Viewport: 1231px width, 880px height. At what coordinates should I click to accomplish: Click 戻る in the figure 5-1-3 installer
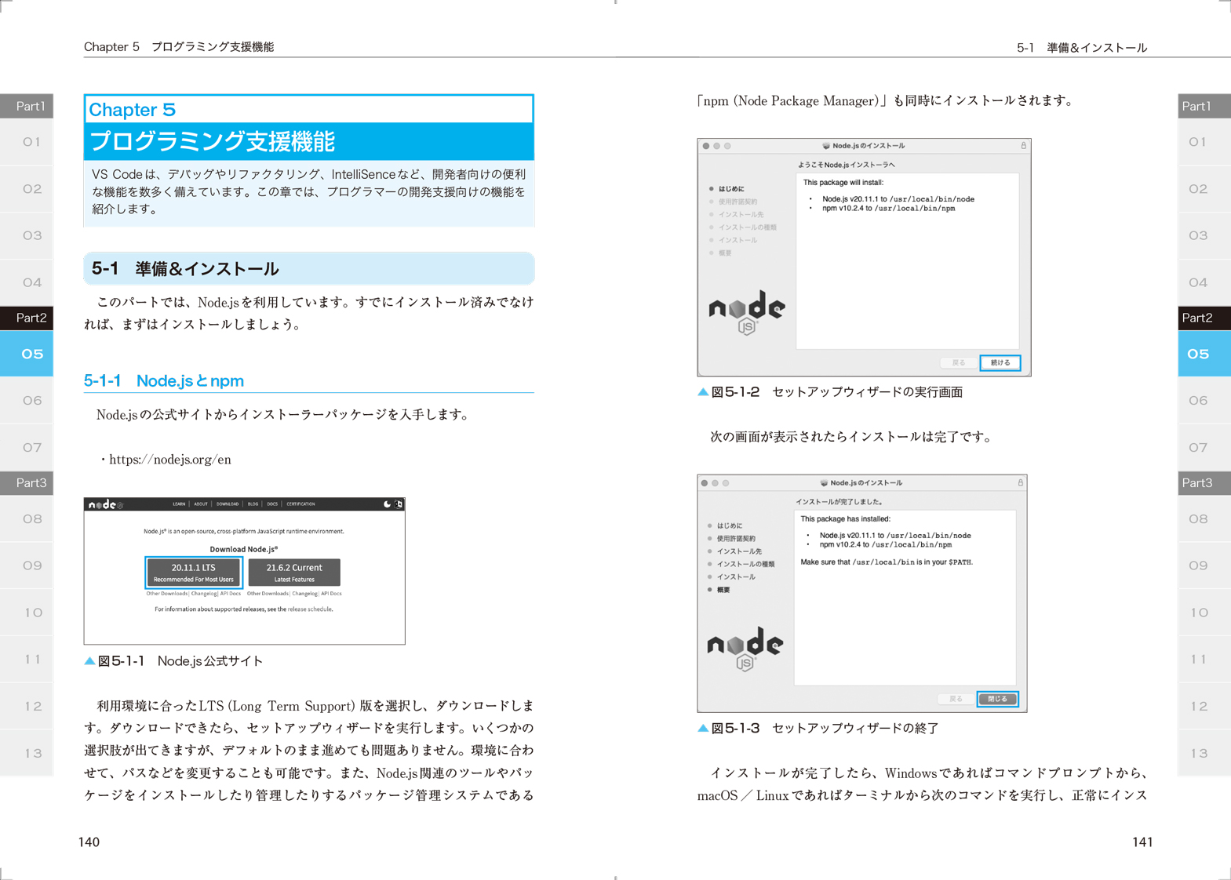(x=956, y=699)
